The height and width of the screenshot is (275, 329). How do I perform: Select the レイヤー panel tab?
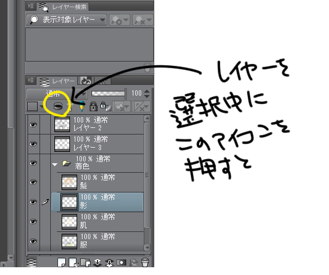tap(57, 81)
